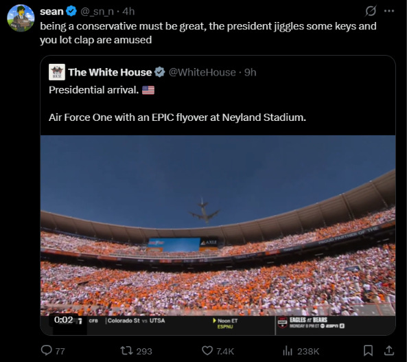Open the 4h timestamp link
The width and height of the screenshot is (407, 362).
click(x=128, y=12)
